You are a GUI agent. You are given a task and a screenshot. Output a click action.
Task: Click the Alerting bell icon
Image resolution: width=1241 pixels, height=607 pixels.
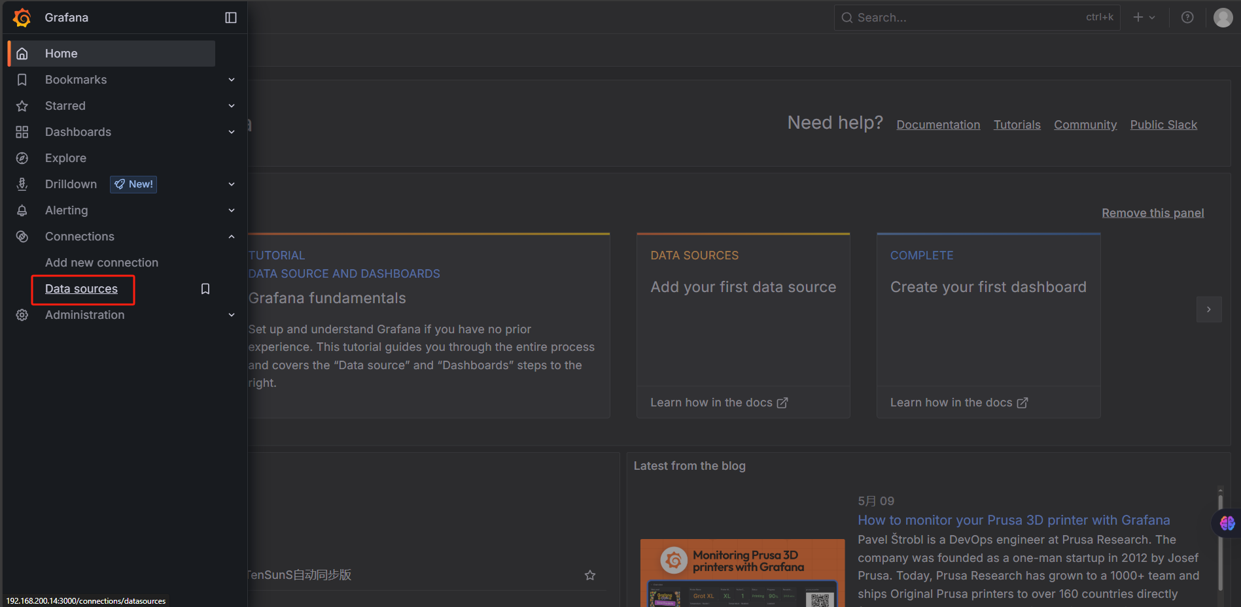coord(22,210)
